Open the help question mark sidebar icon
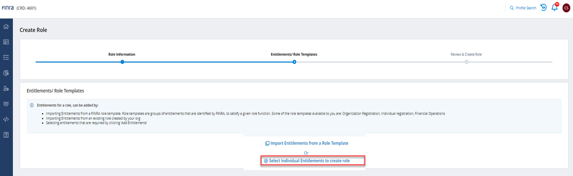This screenshot has width=573, height=176. tap(6, 134)
